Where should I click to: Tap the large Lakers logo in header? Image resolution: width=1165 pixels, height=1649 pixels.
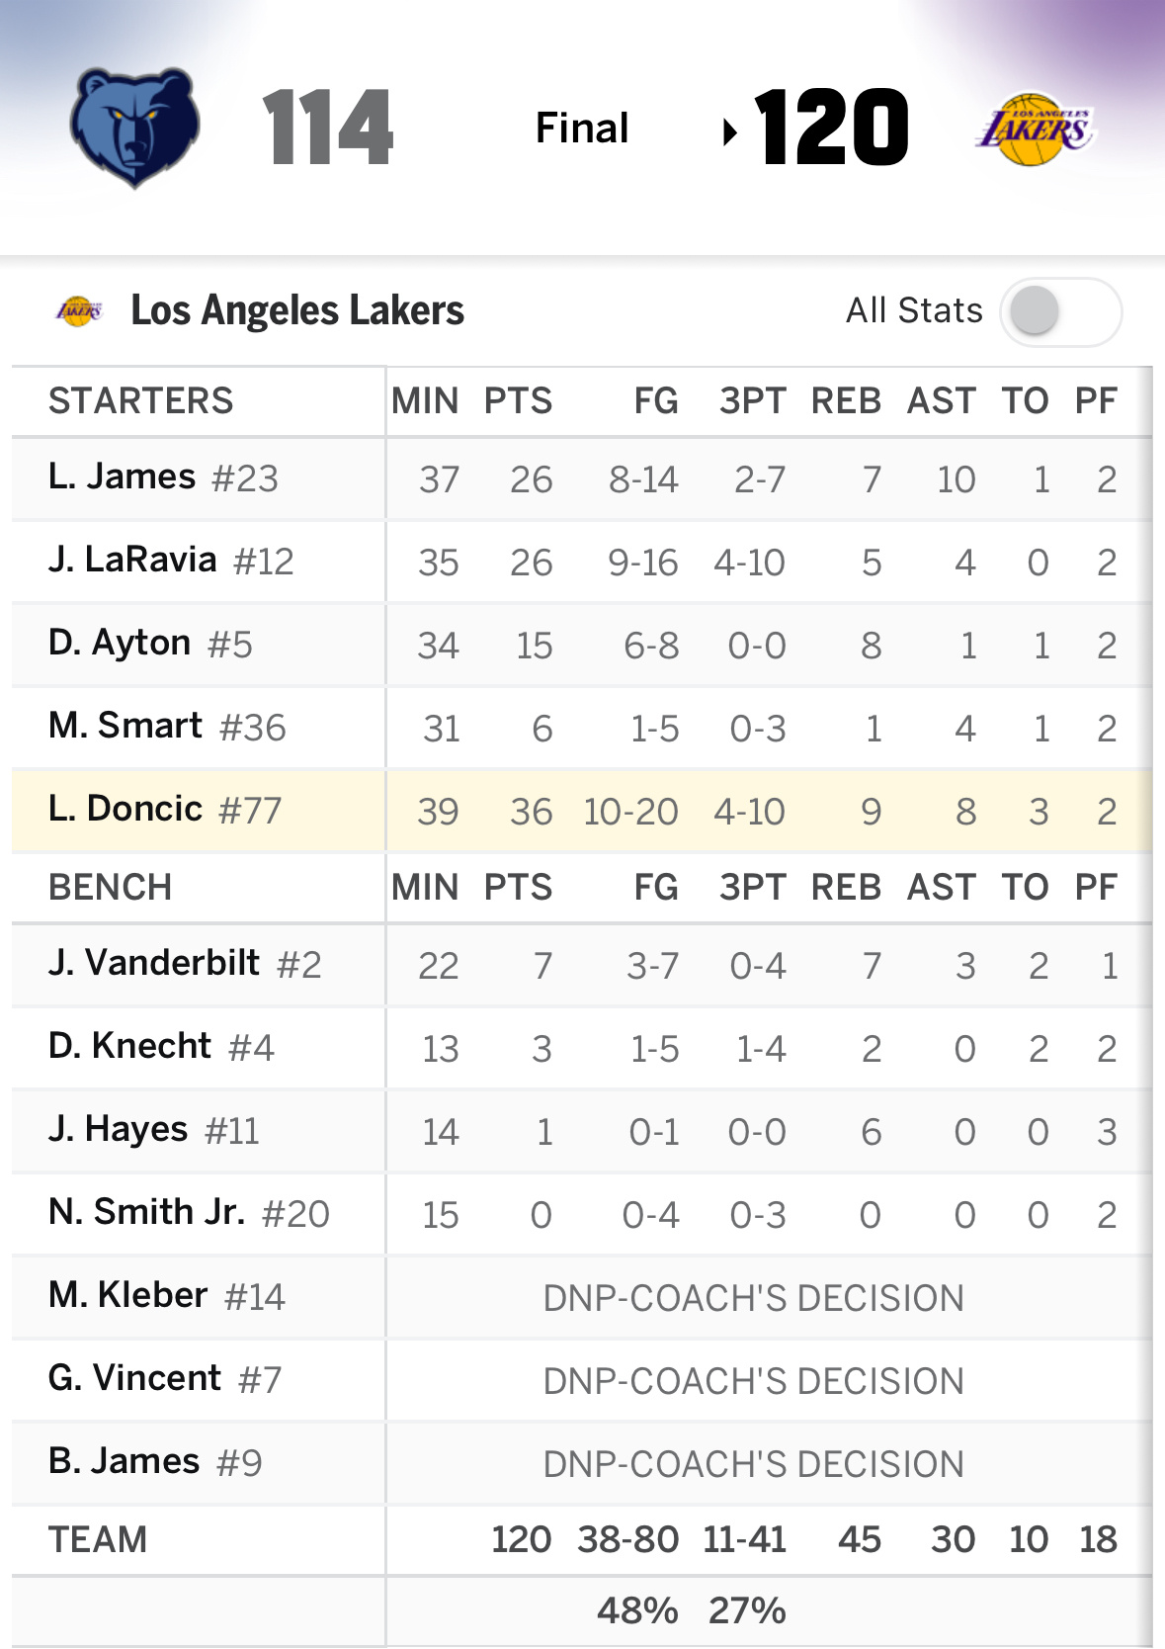pos(1035,130)
